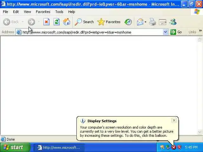Stop loading with the red X page icon
Image resolution: width=203 pixels, height=152 pixels.
[x=46, y=22]
